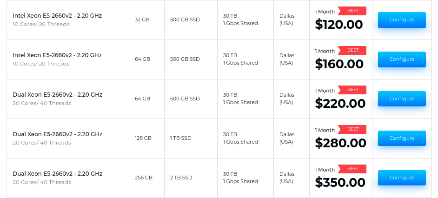Image resolution: width=438 pixels, height=198 pixels.
Task: Click the Intel Xeon E5-2660v2 32 GB row title
Action: pos(57,16)
